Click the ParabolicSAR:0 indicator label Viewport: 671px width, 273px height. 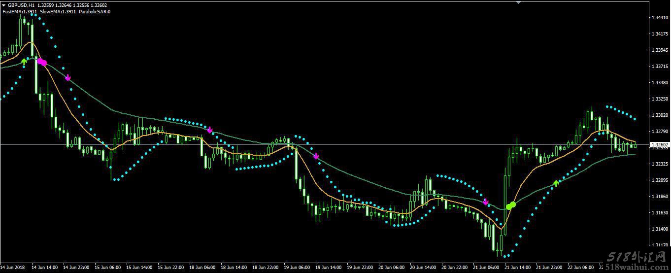[x=95, y=11]
